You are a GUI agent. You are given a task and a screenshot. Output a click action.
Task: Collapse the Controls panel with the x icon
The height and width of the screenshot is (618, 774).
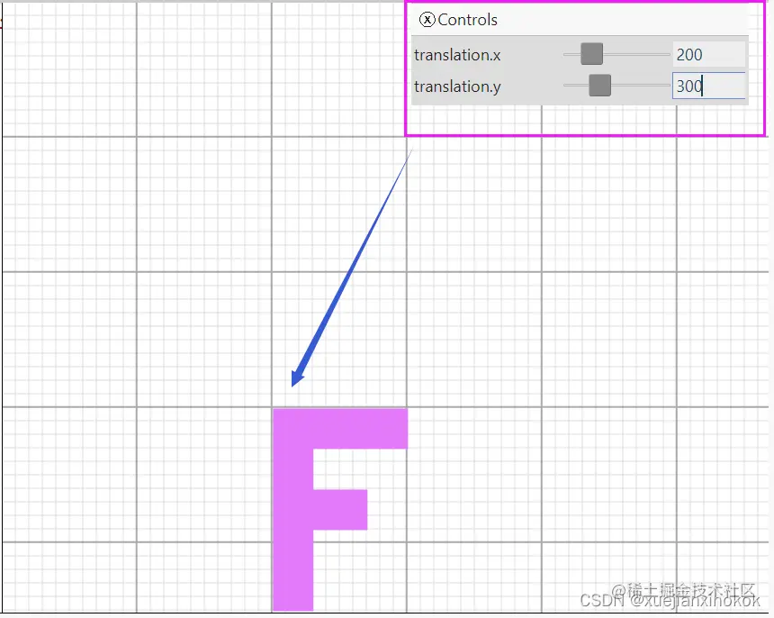click(x=427, y=20)
